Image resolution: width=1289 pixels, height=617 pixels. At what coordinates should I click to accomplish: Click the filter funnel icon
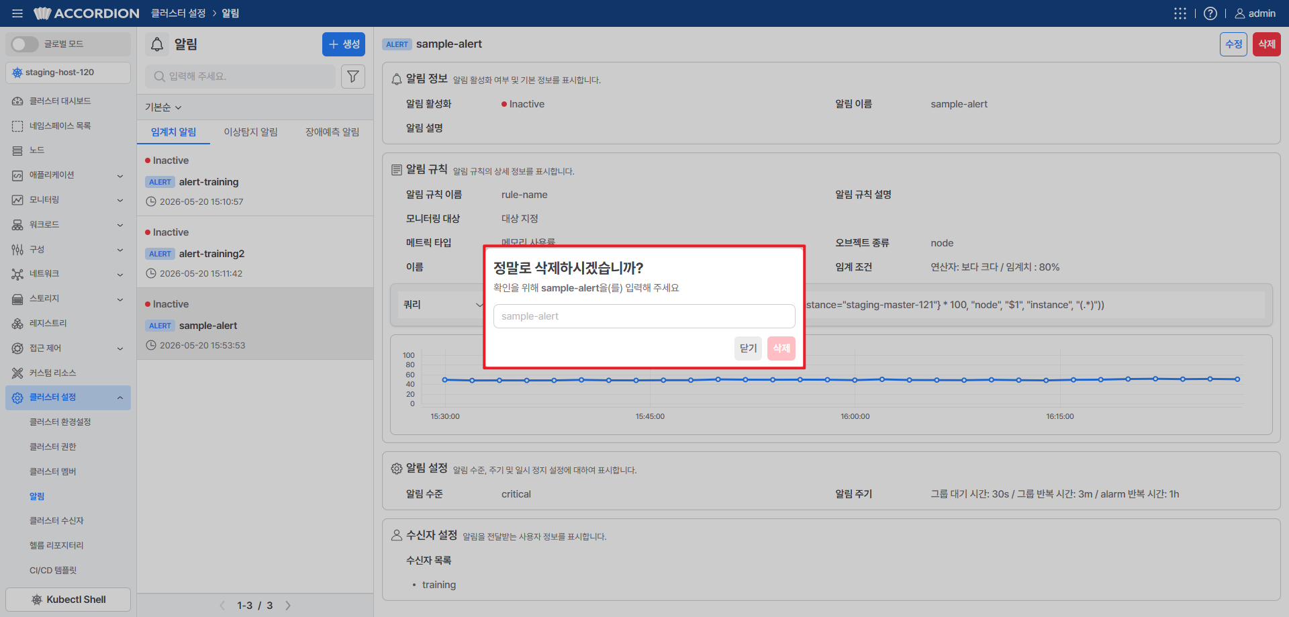353,77
